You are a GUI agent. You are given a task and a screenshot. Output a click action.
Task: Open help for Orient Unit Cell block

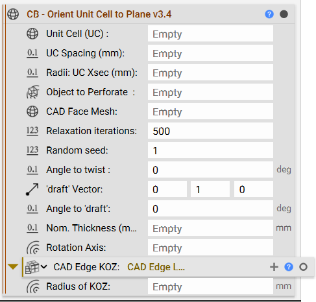[269, 14]
